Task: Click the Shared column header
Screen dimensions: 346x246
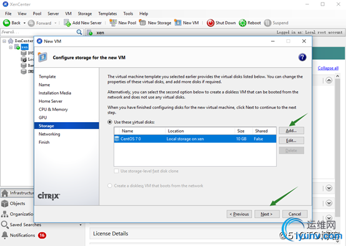Action: point(264,131)
